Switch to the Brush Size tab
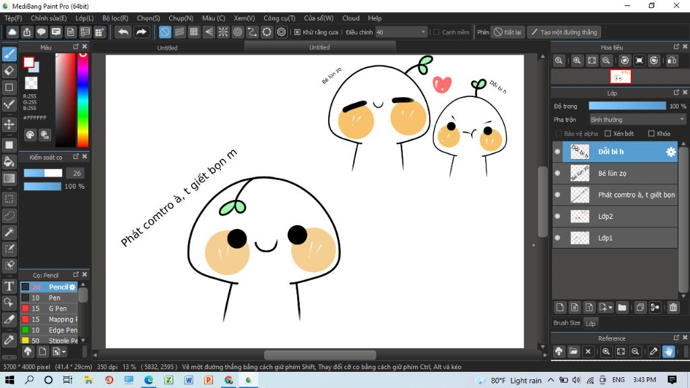This screenshot has height=388, width=690. (x=567, y=323)
